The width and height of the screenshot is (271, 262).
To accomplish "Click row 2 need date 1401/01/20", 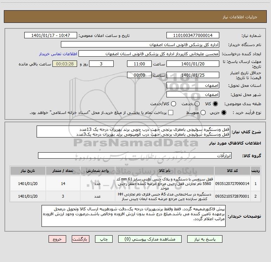I will click(28, 196).
